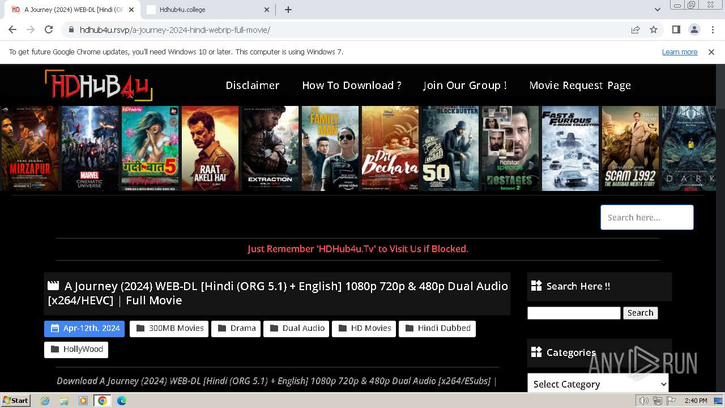Open Join Our Group ! link
This screenshot has width=725, height=408.
pos(465,85)
